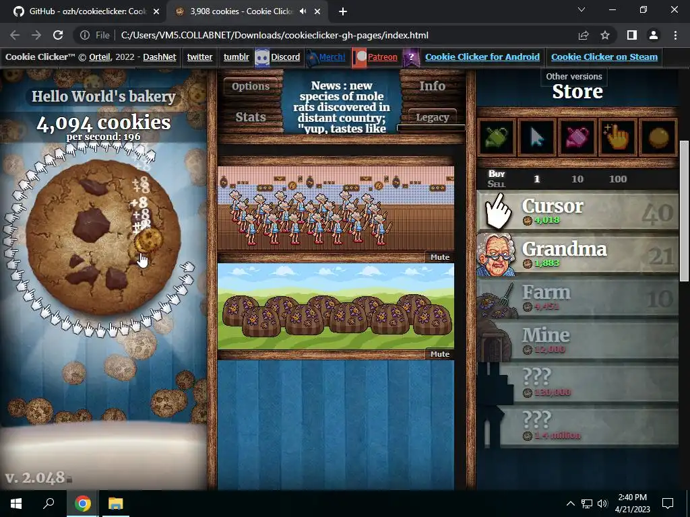Click Chrome taskbar icon
This screenshot has height=517, width=690.
(83, 504)
